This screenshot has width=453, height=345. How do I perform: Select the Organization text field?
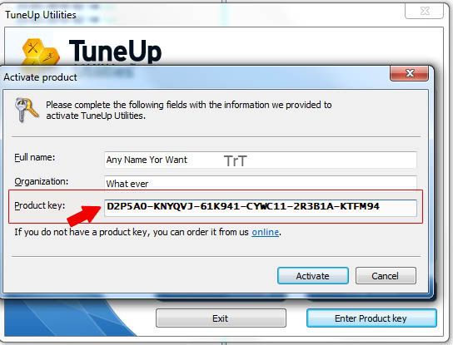261,183
